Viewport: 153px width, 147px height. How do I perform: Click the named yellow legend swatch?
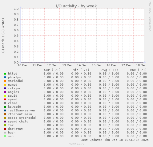5,85
